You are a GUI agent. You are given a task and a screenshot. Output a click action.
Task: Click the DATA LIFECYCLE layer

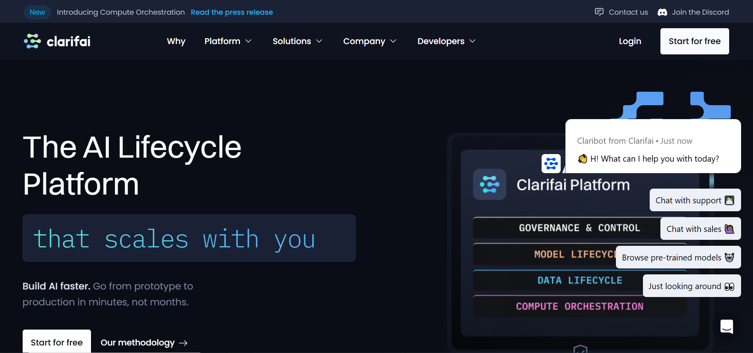(x=579, y=280)
